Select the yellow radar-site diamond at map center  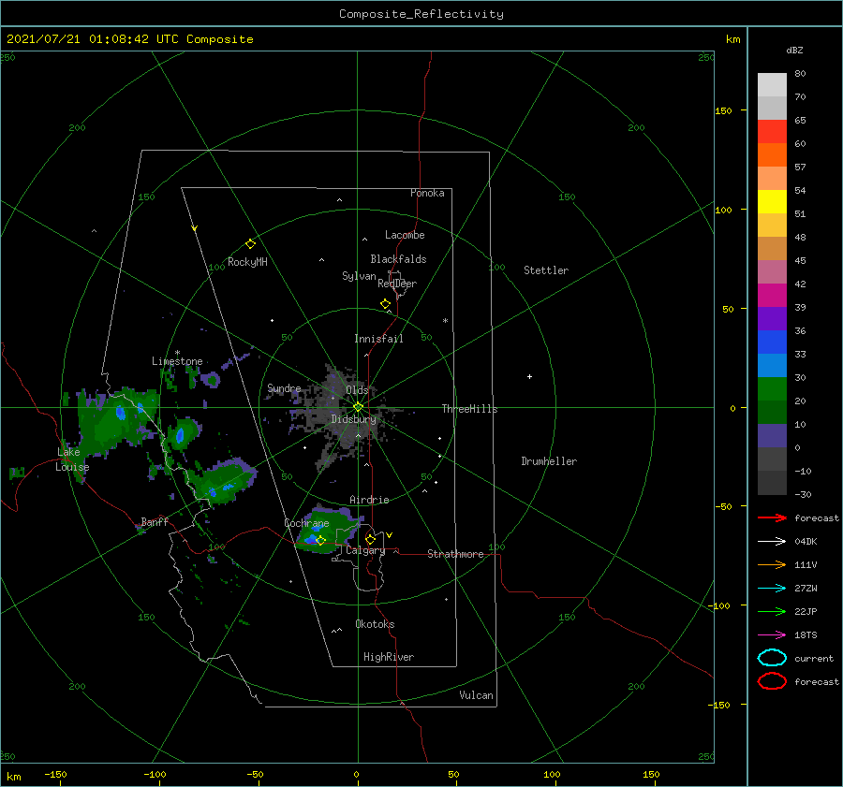358,407
